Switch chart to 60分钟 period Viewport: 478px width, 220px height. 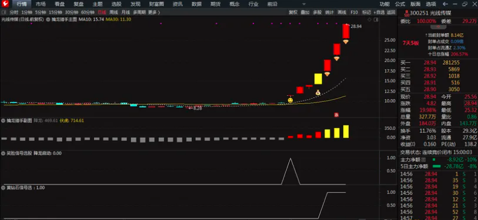87,13
